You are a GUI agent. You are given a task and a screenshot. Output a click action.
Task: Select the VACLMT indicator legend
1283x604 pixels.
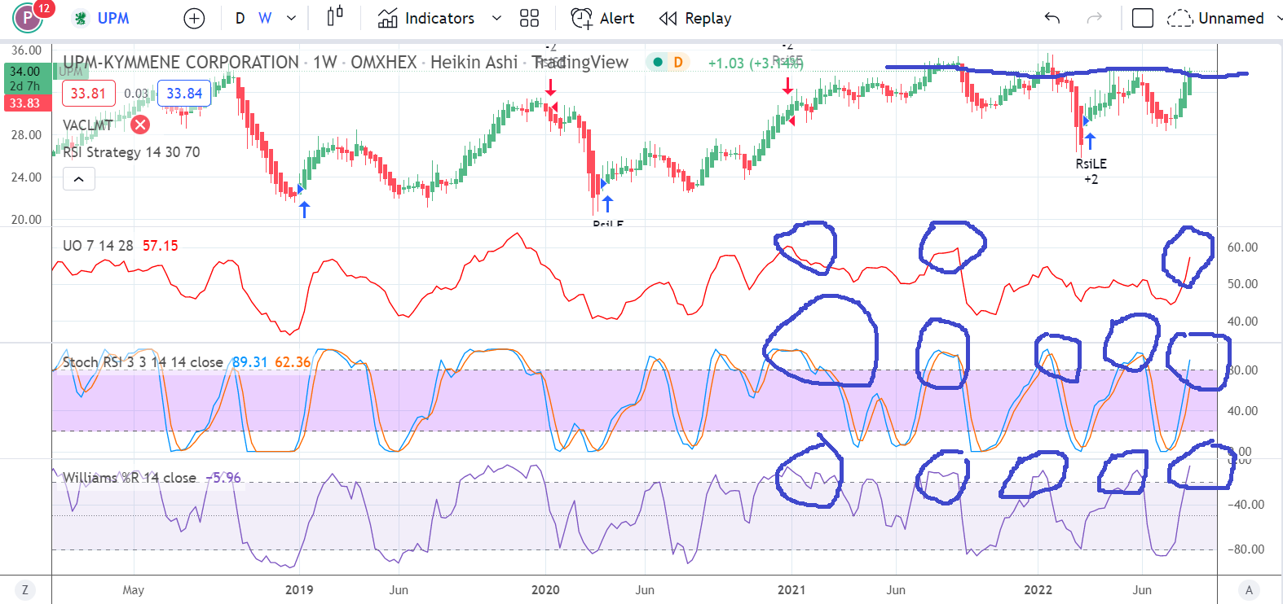tap(88, 125)
